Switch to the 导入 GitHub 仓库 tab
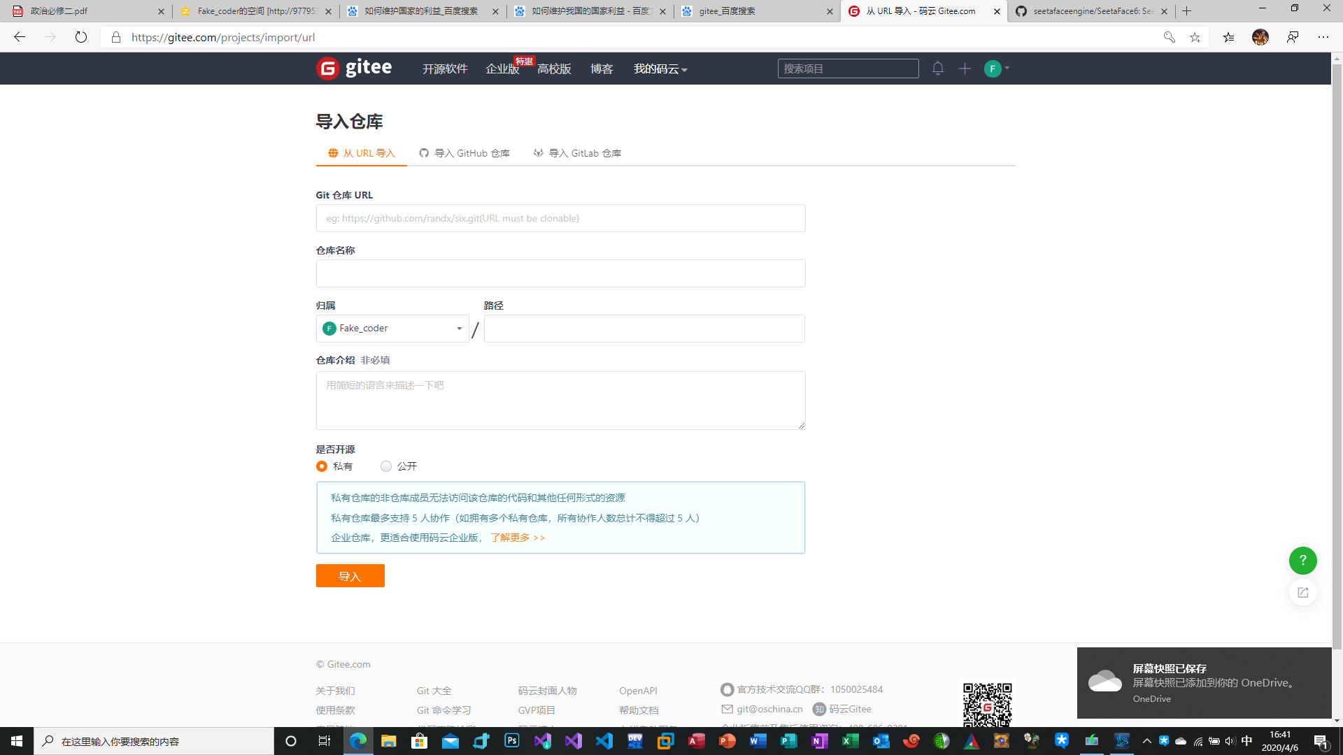The height and width of the screenshot is (755, 1343). 464,152
